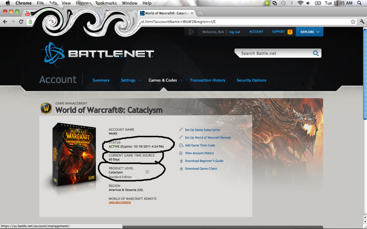Open the support notification badge showing 3

(x=290, y=32)
